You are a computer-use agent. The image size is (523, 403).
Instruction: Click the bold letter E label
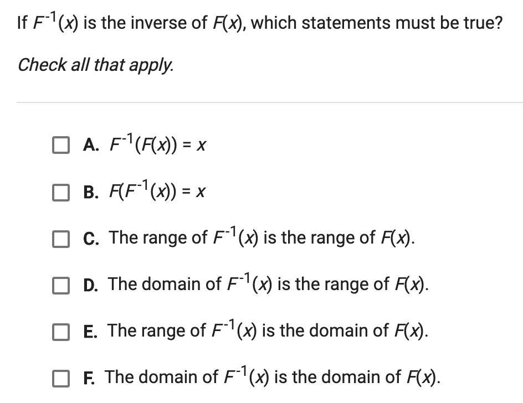[x=90, y=332]
